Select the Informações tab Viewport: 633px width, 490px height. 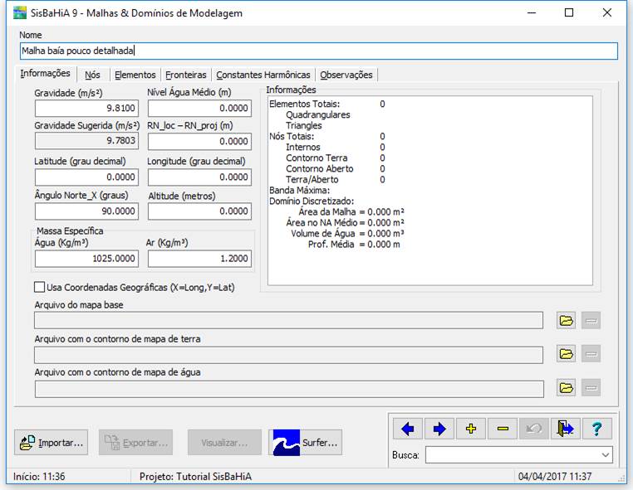coord(45,73)
